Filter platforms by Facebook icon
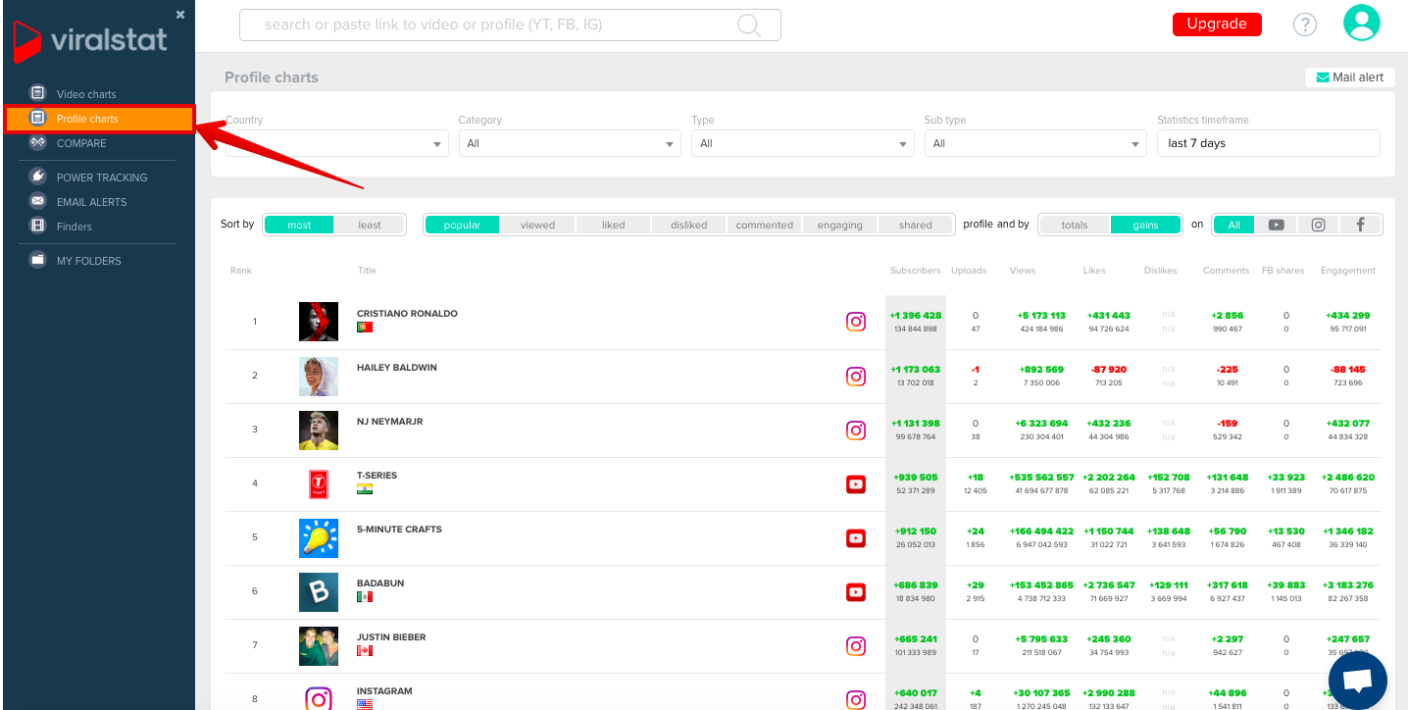Viewport: 1408px width, 710px height. pyautogui.click(x=1360, y=225)
